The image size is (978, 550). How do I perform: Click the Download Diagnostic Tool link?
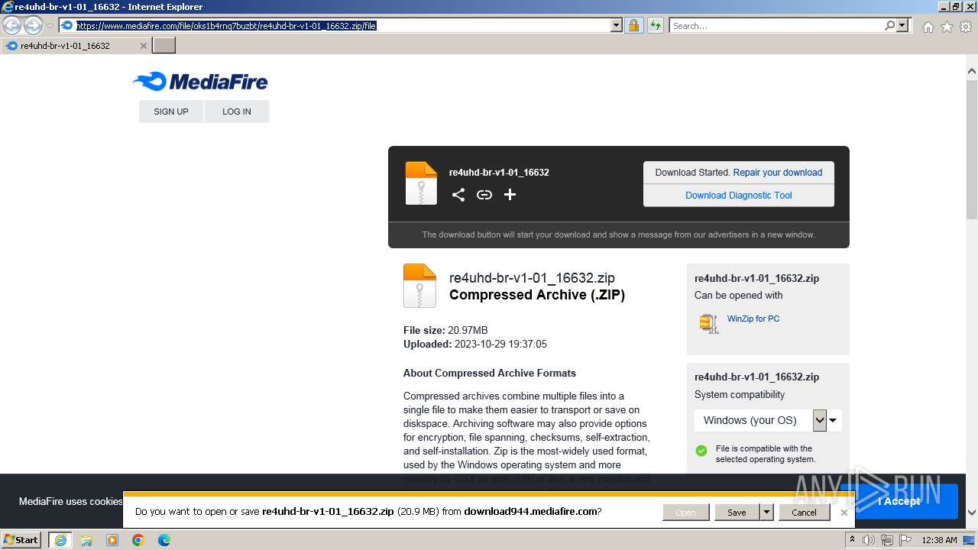tap(739, 196)
